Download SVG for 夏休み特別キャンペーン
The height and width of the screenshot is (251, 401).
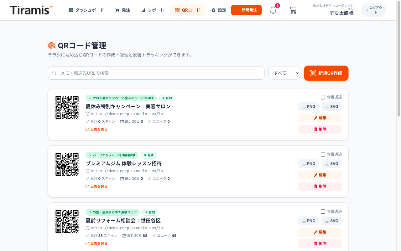[332, 107]
